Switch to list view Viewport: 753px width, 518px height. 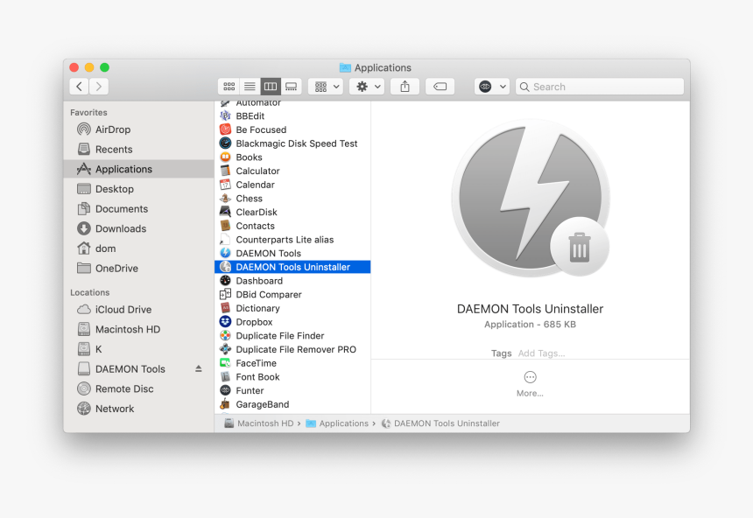[250, 87]
